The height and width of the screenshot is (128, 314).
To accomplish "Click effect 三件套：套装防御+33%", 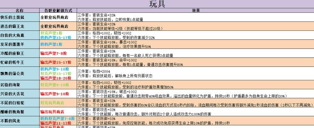I will 97,119.
